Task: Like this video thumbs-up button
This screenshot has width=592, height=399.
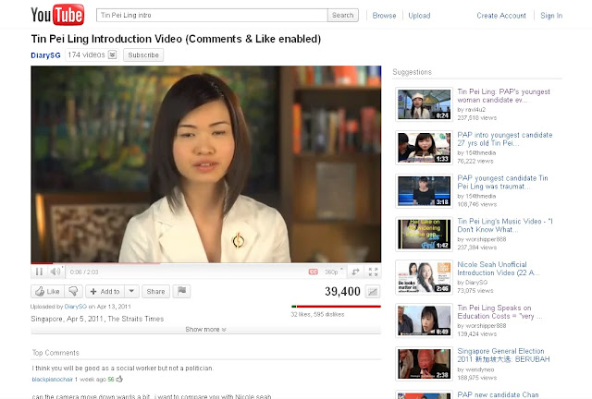Action: tap(47, 292)
